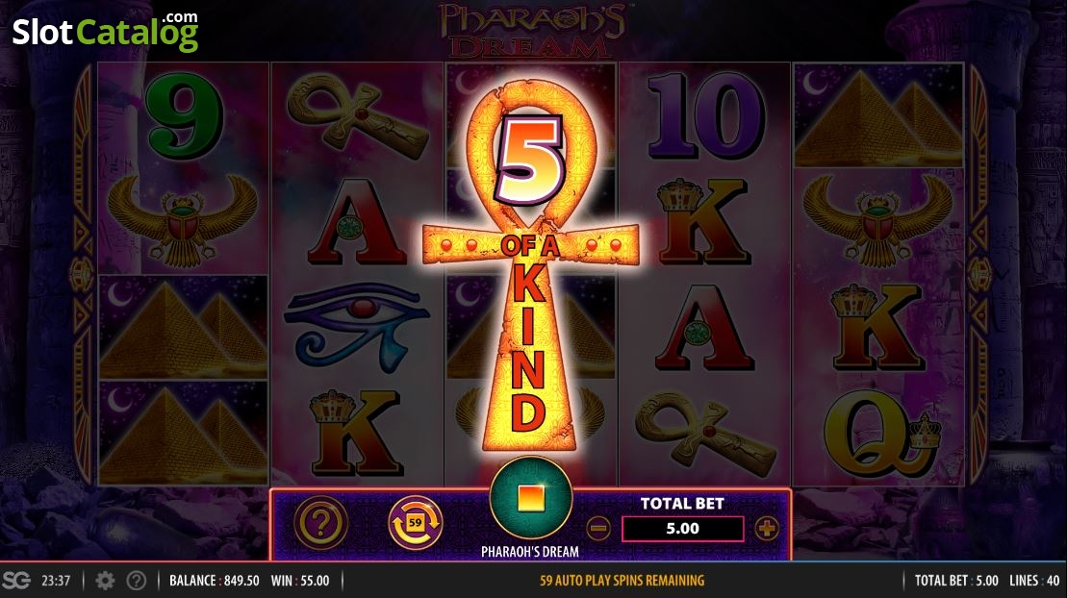Open help from the status bar question icon
The height and width of the screenshot is (598, 1067).
pyautogui.click(x=137, y=581)
